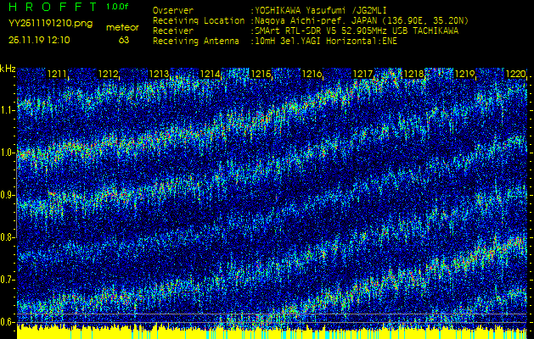Click the 1213 time tick label
The width and height of the screenshot is (534, 339).
(159, 75)
